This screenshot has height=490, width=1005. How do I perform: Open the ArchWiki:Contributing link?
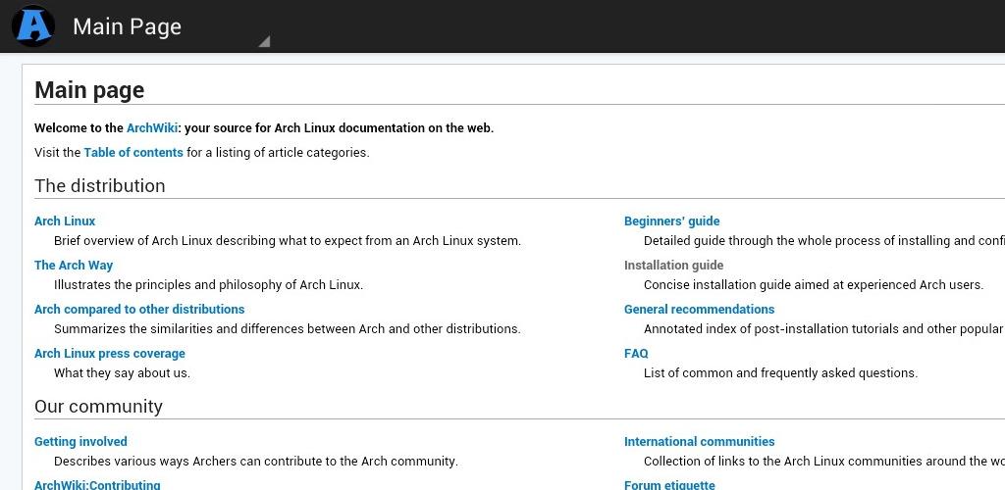coord(97,484)
